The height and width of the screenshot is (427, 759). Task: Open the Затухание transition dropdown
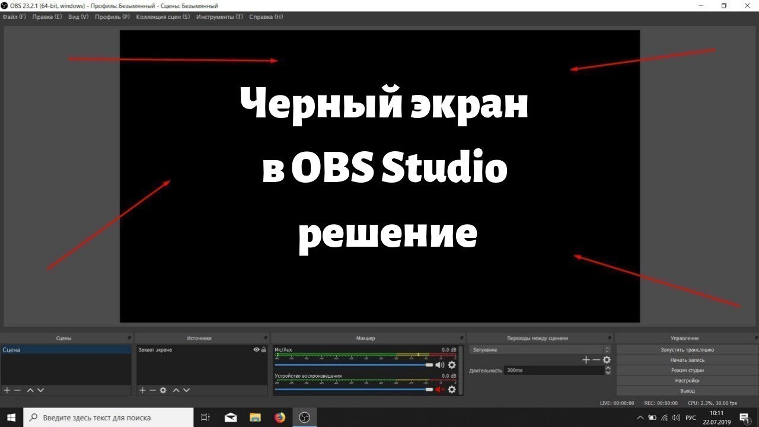[540, 350]
